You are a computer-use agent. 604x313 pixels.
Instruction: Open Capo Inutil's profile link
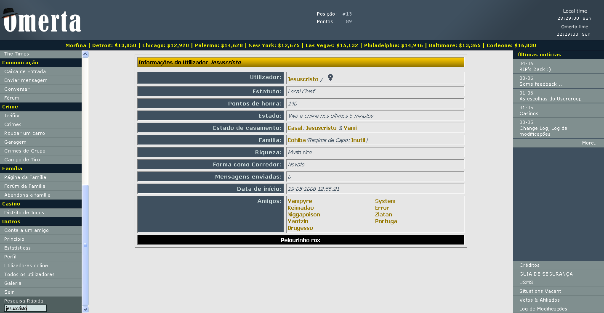[358, 140]
